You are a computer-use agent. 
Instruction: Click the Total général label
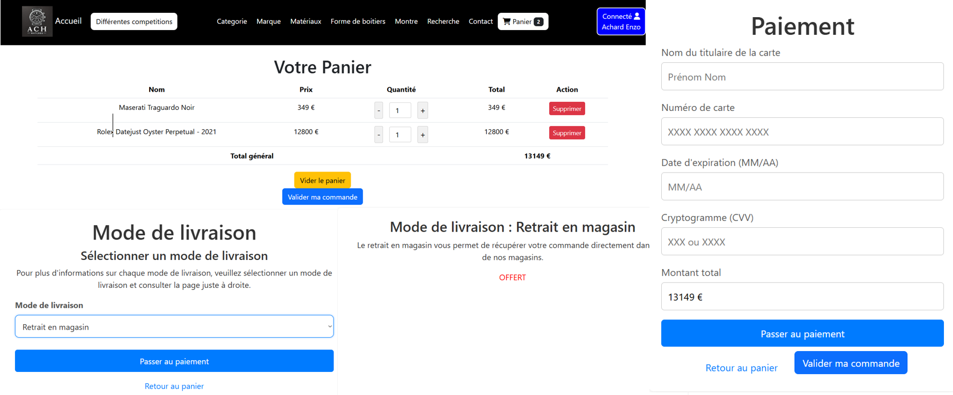(x=252, y=156)
